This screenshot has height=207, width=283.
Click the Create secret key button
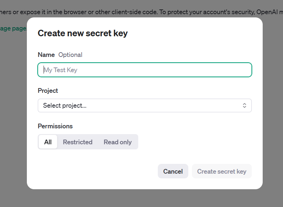pyautogui.click(x=222, y=171)
